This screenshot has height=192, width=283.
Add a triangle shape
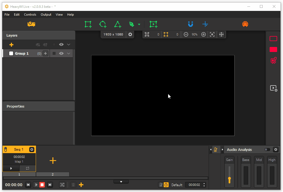click(117, 24)
